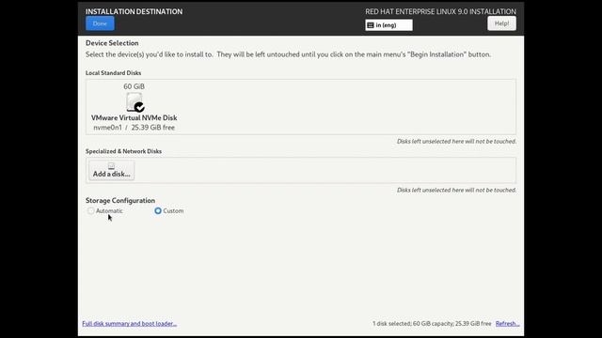Click the Device Selection heading
The image size is (602, 338).
(112, 43)
